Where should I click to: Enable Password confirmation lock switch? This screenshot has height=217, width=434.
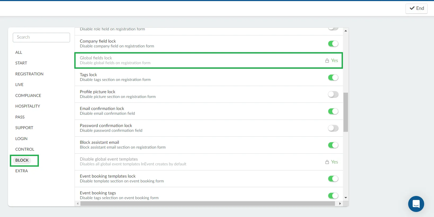[x=333, y=128]
